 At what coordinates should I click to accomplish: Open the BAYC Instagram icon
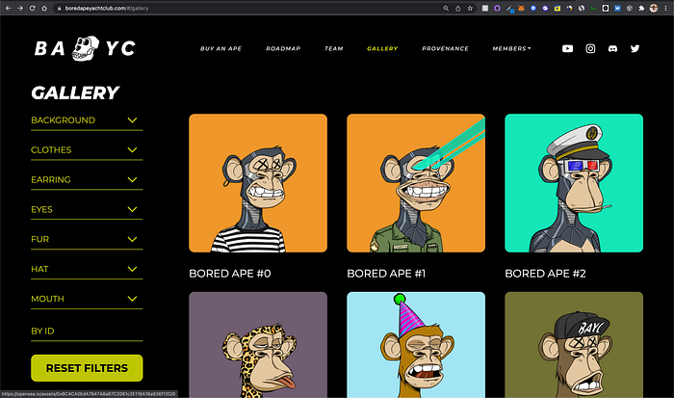[590, 48]
